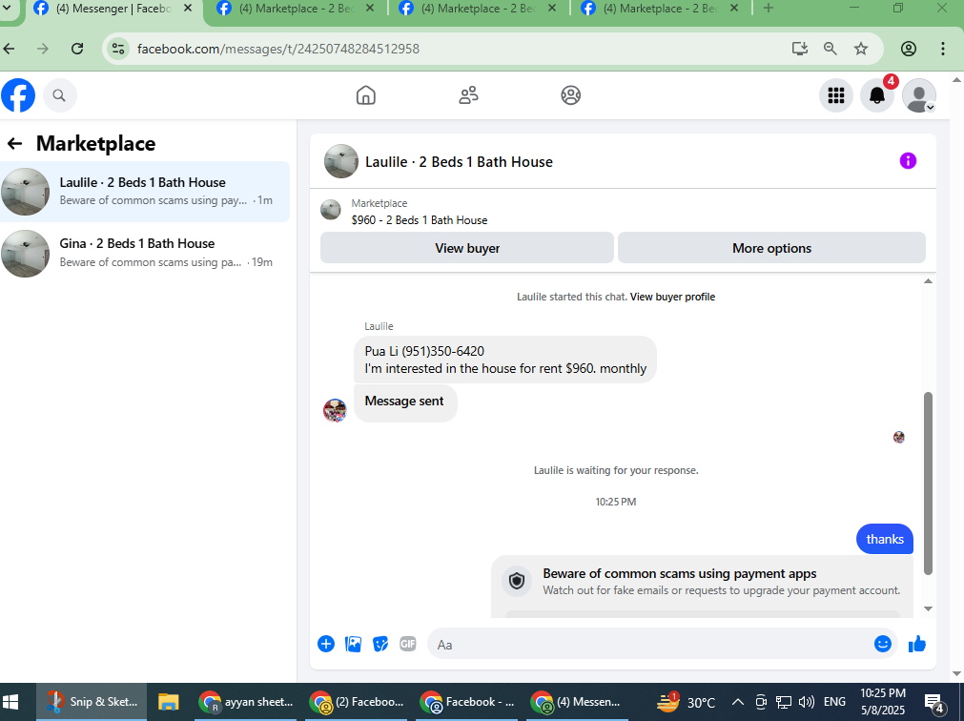Send a thumbs-up like
Screen dimensions: 964x721
click(x=916, y=644)
